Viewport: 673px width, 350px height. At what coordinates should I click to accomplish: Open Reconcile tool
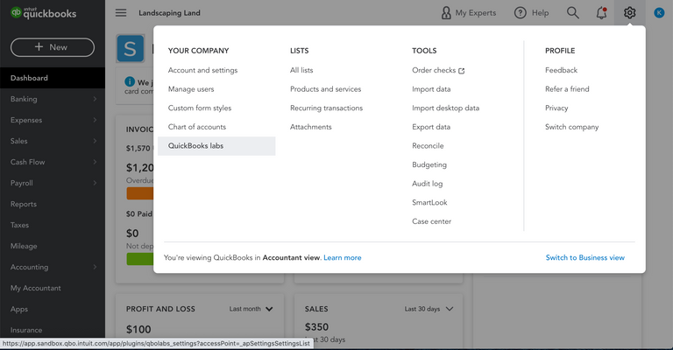tap(428, 145)
